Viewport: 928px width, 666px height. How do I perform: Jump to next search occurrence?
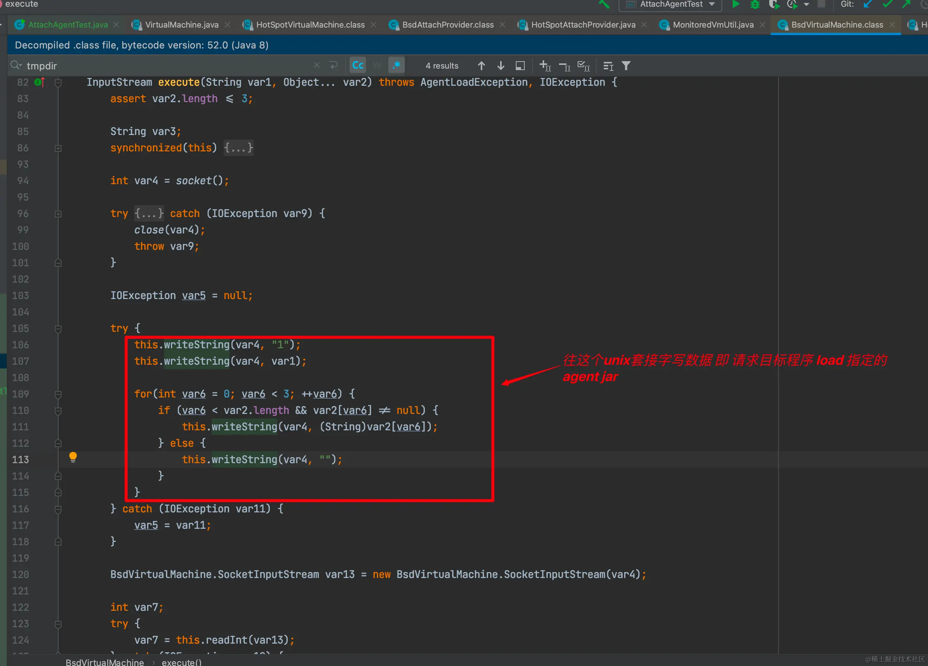(501, 66)
